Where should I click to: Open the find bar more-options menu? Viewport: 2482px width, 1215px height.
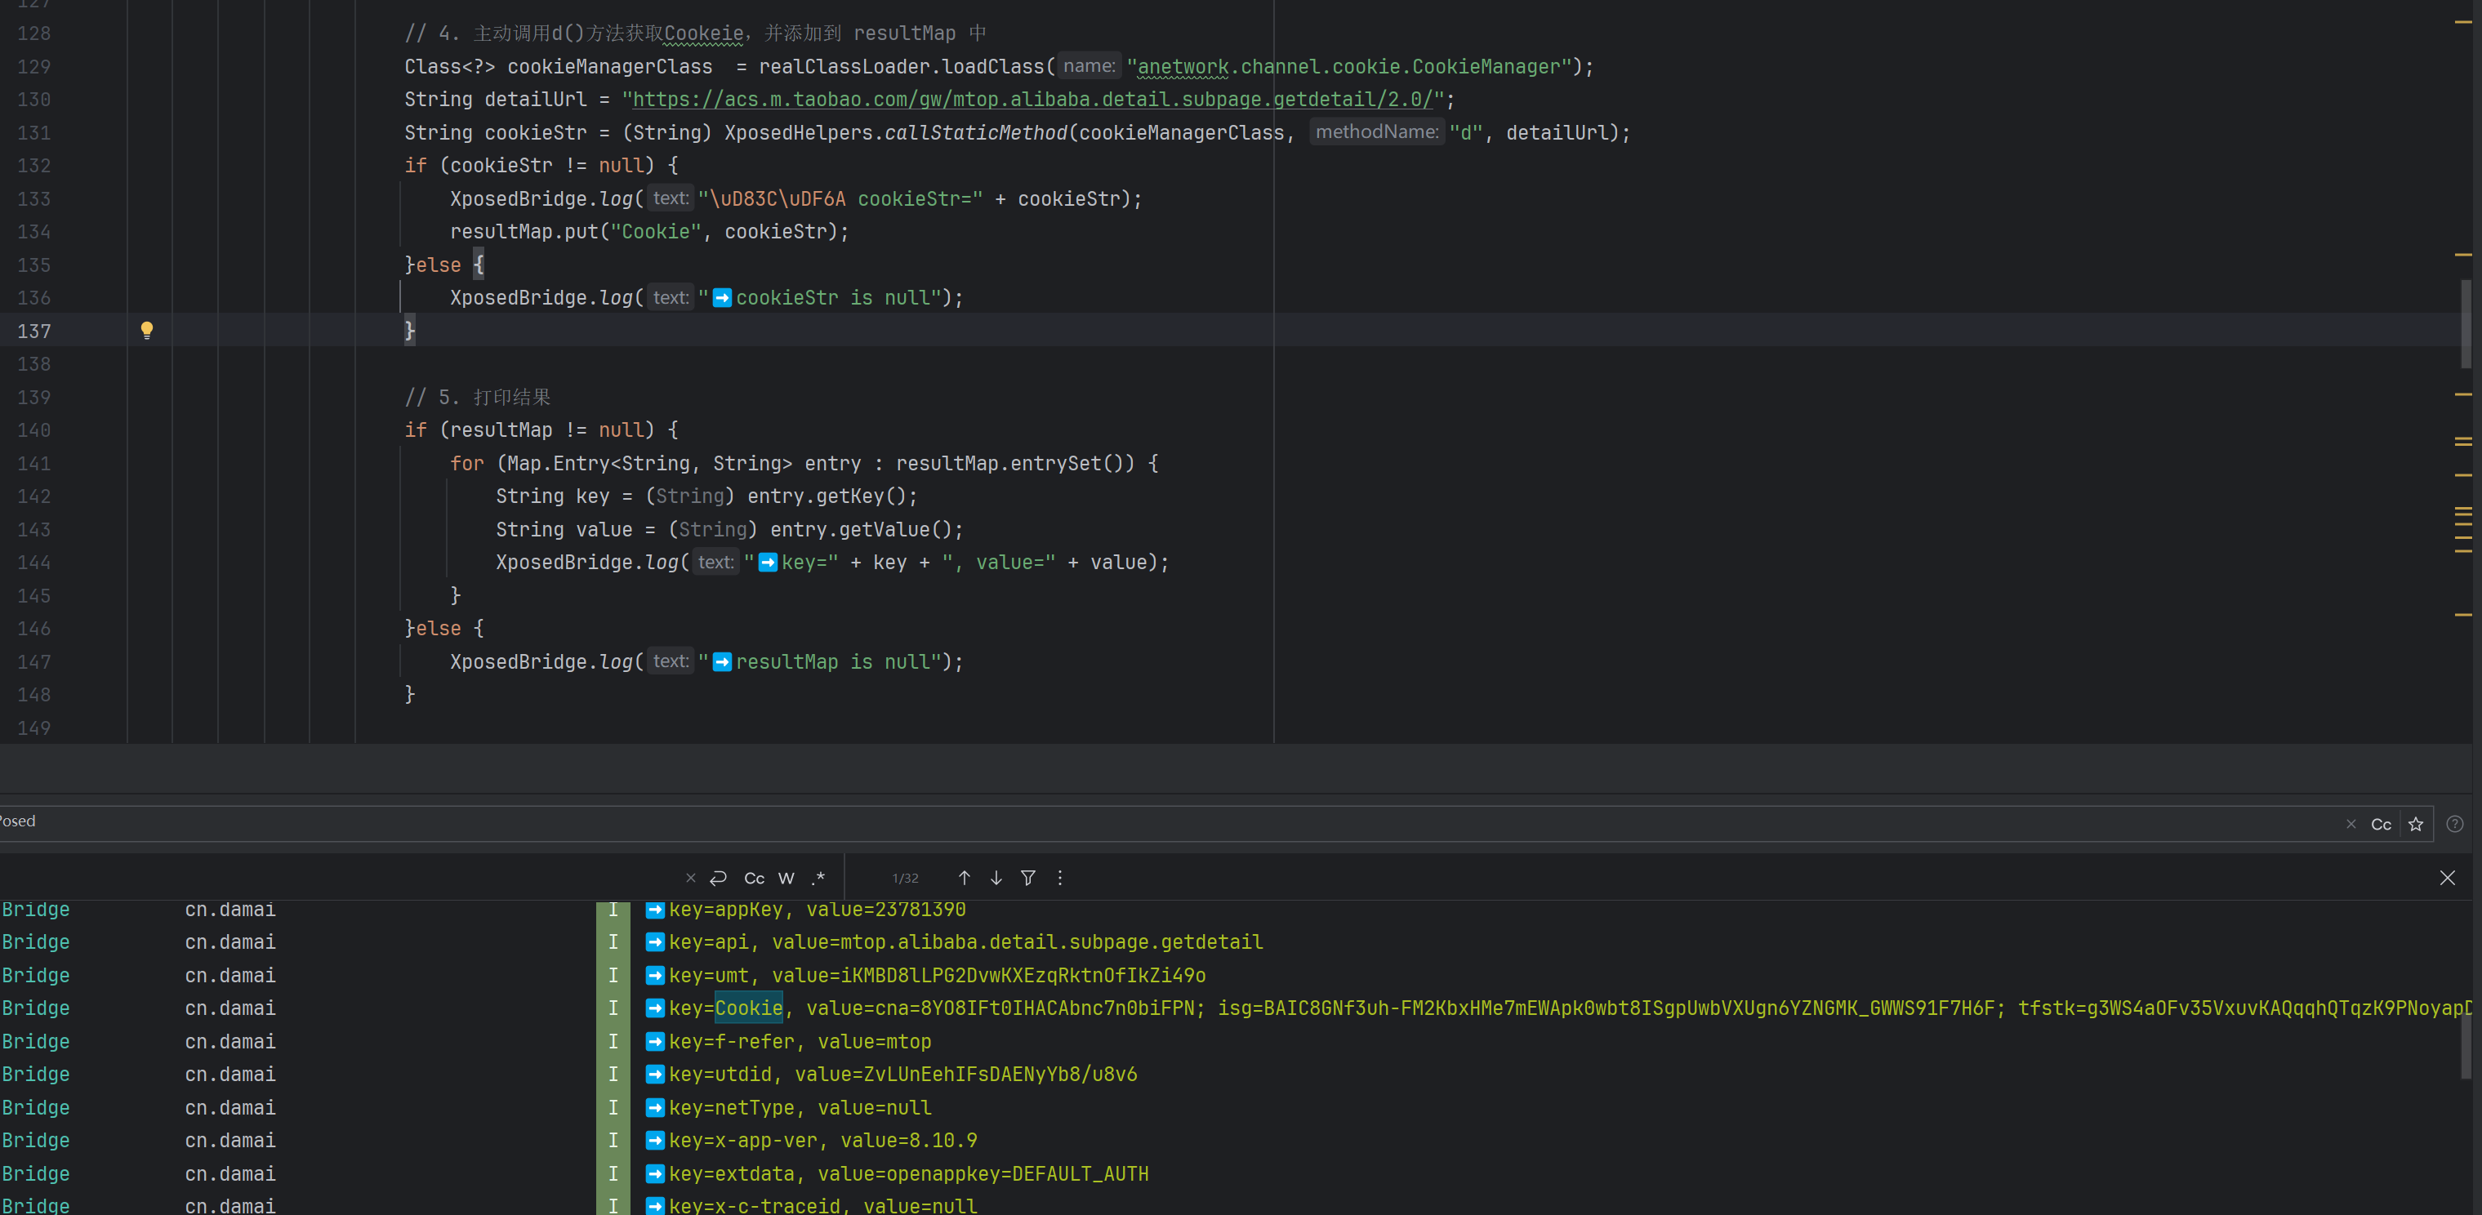[1060, 878]
